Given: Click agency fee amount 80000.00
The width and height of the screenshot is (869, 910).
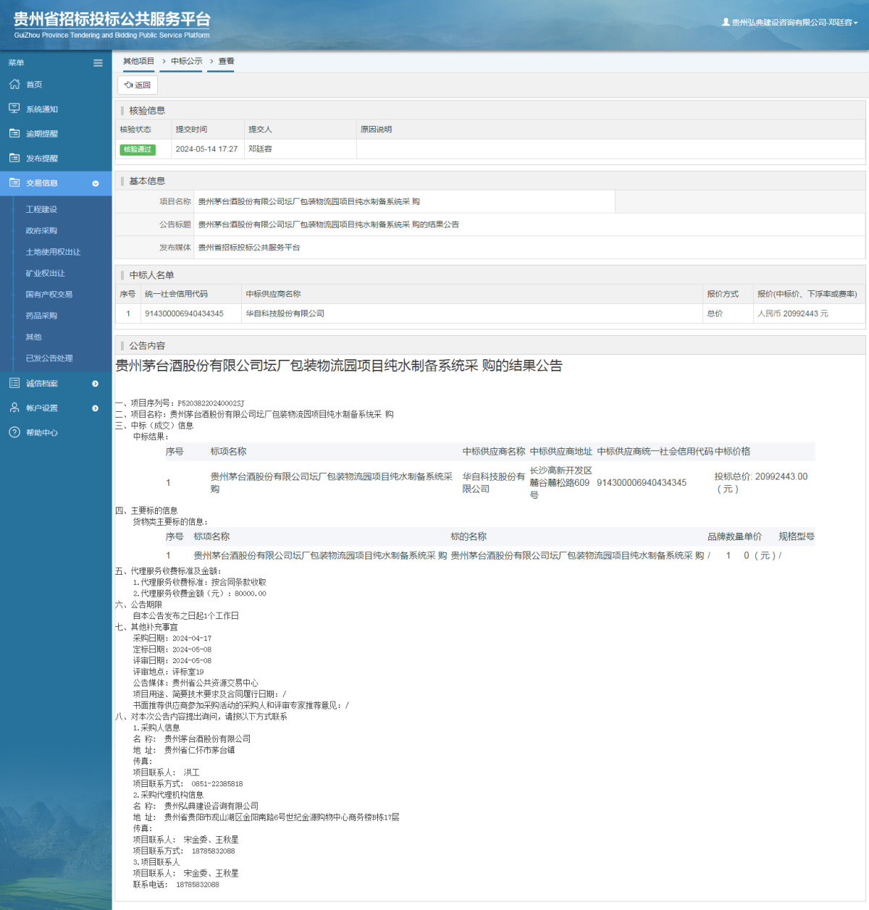Looking at the screenshot, I should [250, 594].
